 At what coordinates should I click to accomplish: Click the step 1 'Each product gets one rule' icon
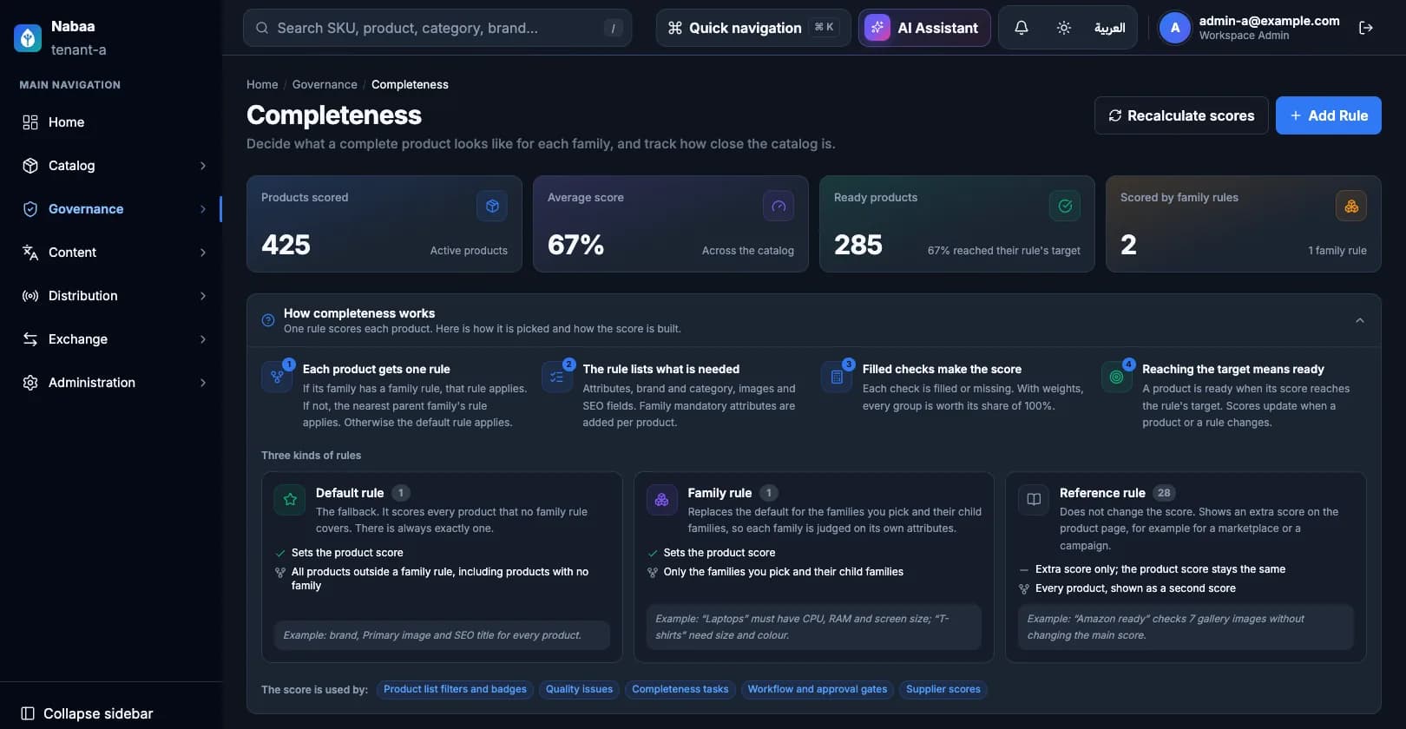pos(277,378)
